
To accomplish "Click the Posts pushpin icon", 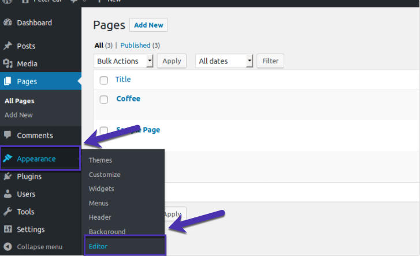I will 8,46.
